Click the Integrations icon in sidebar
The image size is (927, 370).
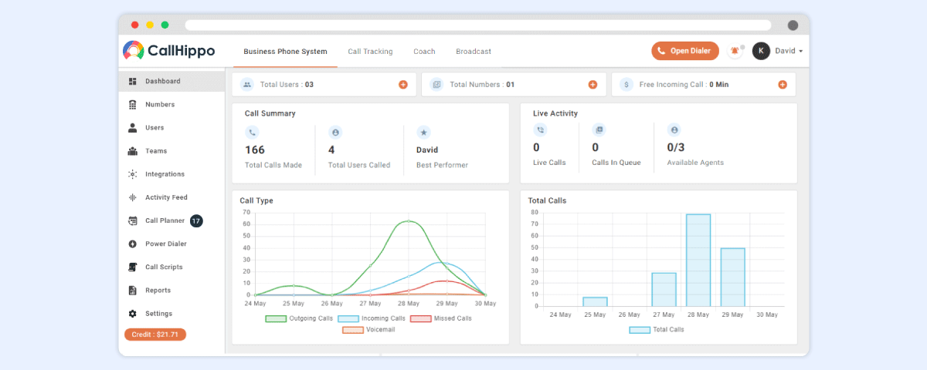pyautogui.click(x=133, y=174)
